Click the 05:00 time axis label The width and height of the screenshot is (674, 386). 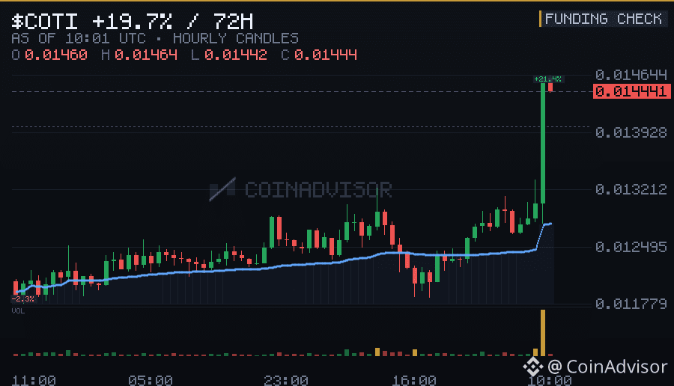tap(151, 381)
